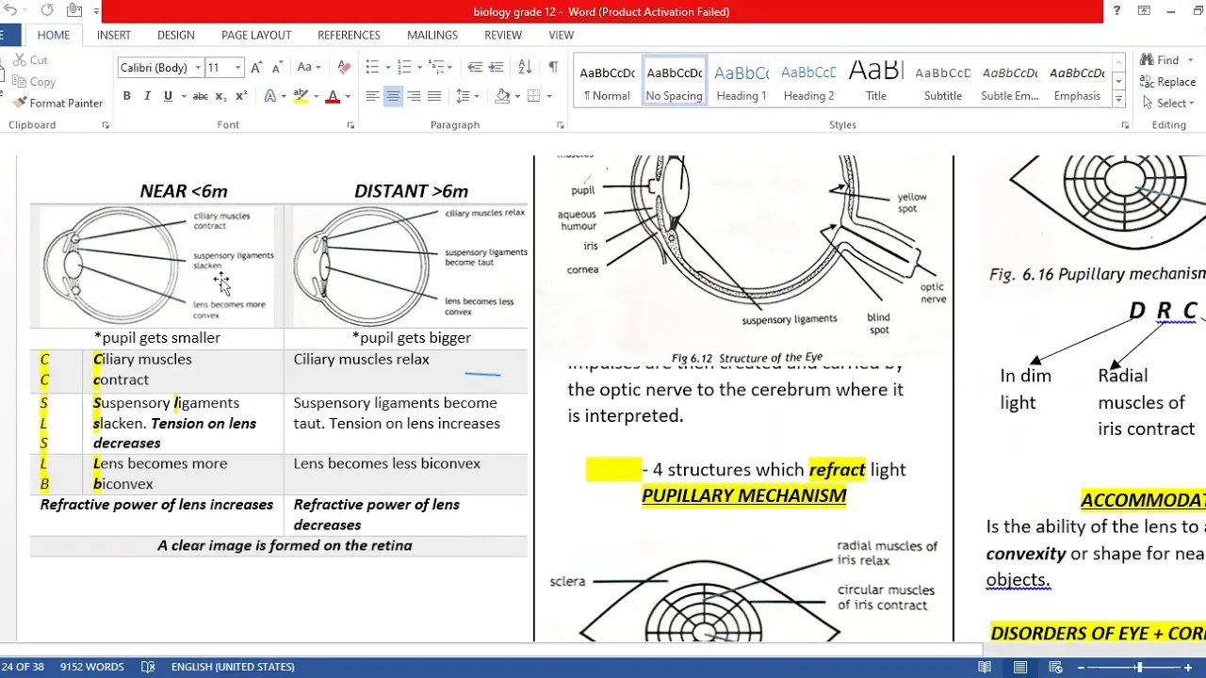1206x678 pixels.
Task: Clear all formatting with eraser icon
Action: 344,67
